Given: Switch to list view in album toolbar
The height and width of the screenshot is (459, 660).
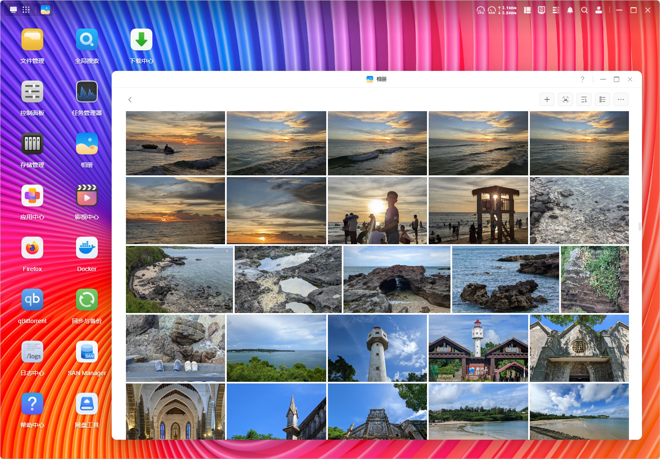Looking at the screenshot, I should point(602,99).
